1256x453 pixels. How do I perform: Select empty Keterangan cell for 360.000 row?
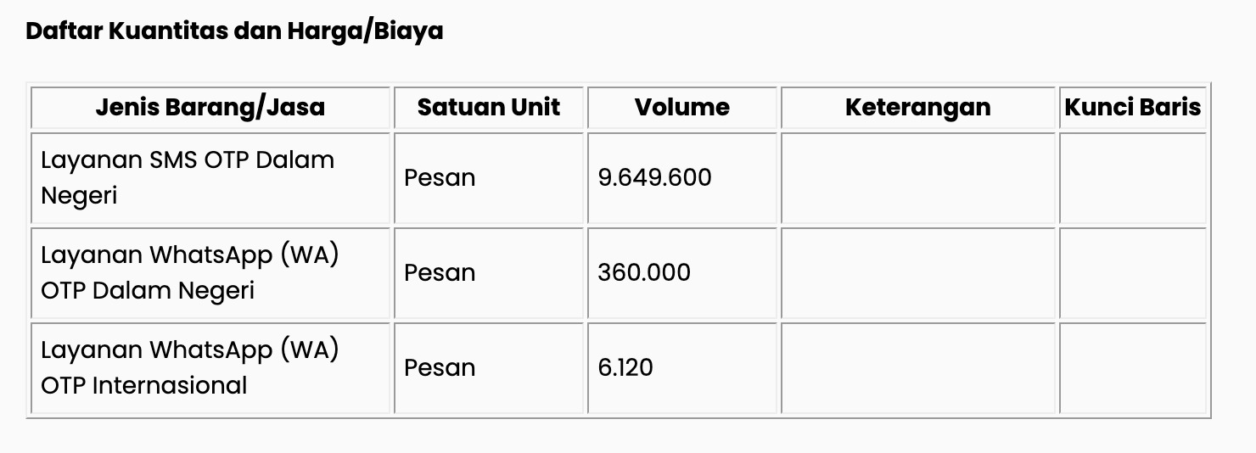pyautogui.click(x=918, y=273)
